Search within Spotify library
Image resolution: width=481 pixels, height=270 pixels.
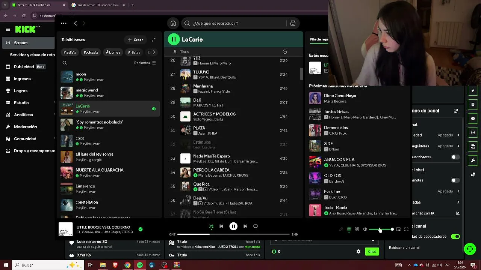tap(65, 63)
